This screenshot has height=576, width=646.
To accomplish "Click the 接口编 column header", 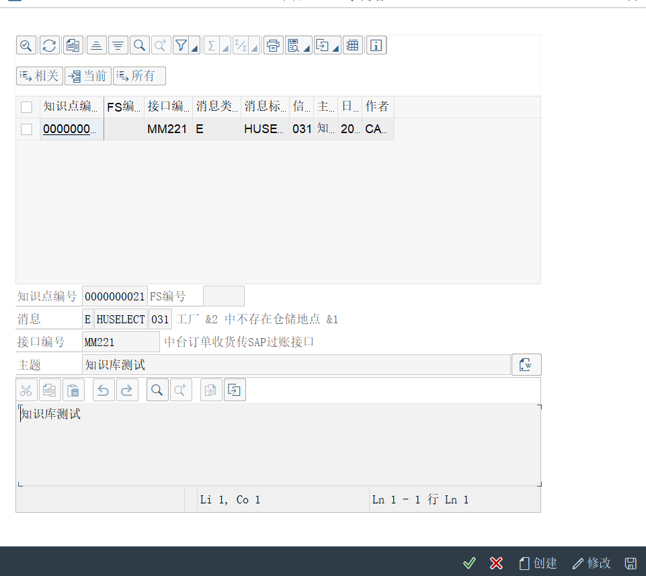I will [169, 107].
